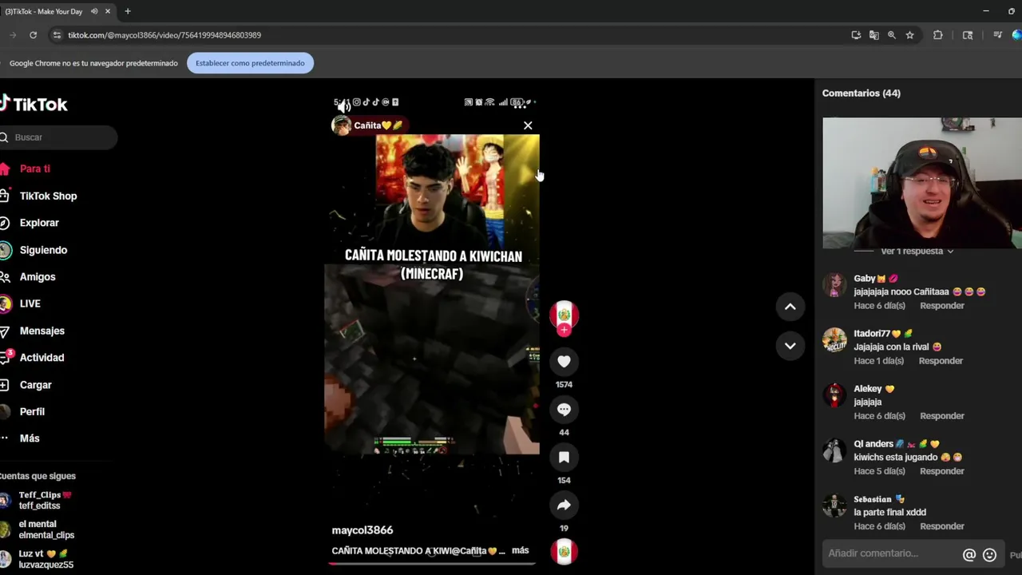Close the video overlay with the X

coord(528,125)
